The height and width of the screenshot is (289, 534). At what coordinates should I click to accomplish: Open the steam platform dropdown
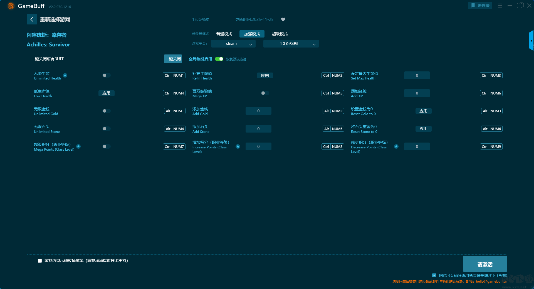[x=233, y=44]
